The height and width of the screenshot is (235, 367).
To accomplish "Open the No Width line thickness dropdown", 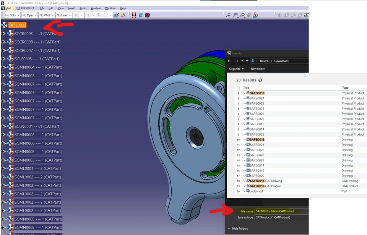I will coord(46,15).
